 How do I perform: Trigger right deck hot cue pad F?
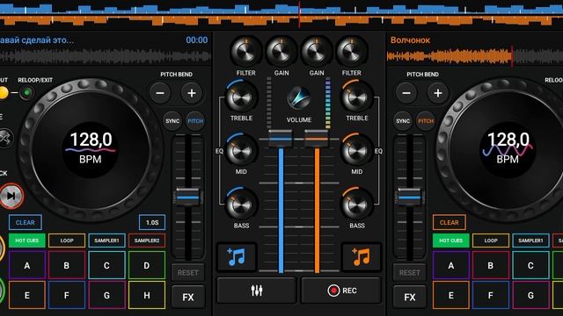pyautogui.click(x=491, y=295)
